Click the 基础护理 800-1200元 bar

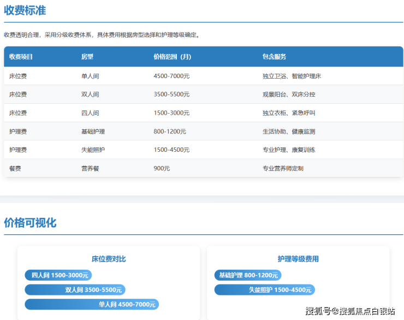tap(248, 275)
